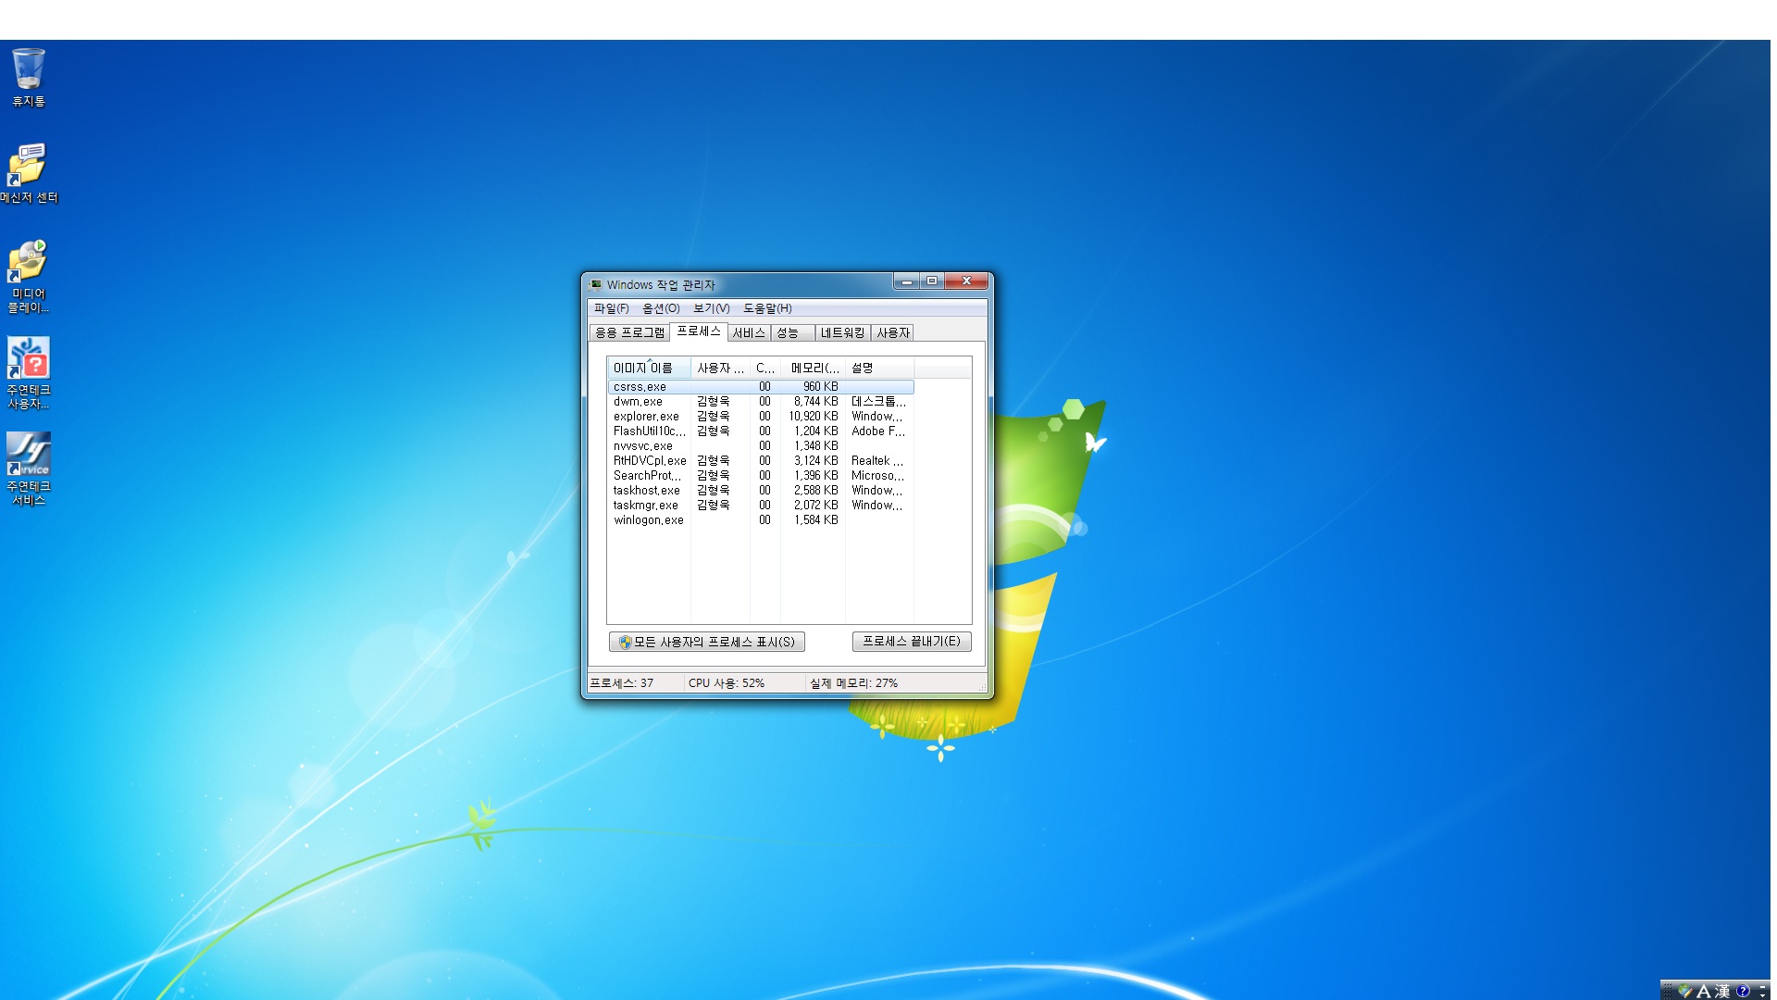Viewport: 1777px width, 1000px height.
Task: Switch to the 응용 프로그램 tab
Action: [x=629, y=332]
